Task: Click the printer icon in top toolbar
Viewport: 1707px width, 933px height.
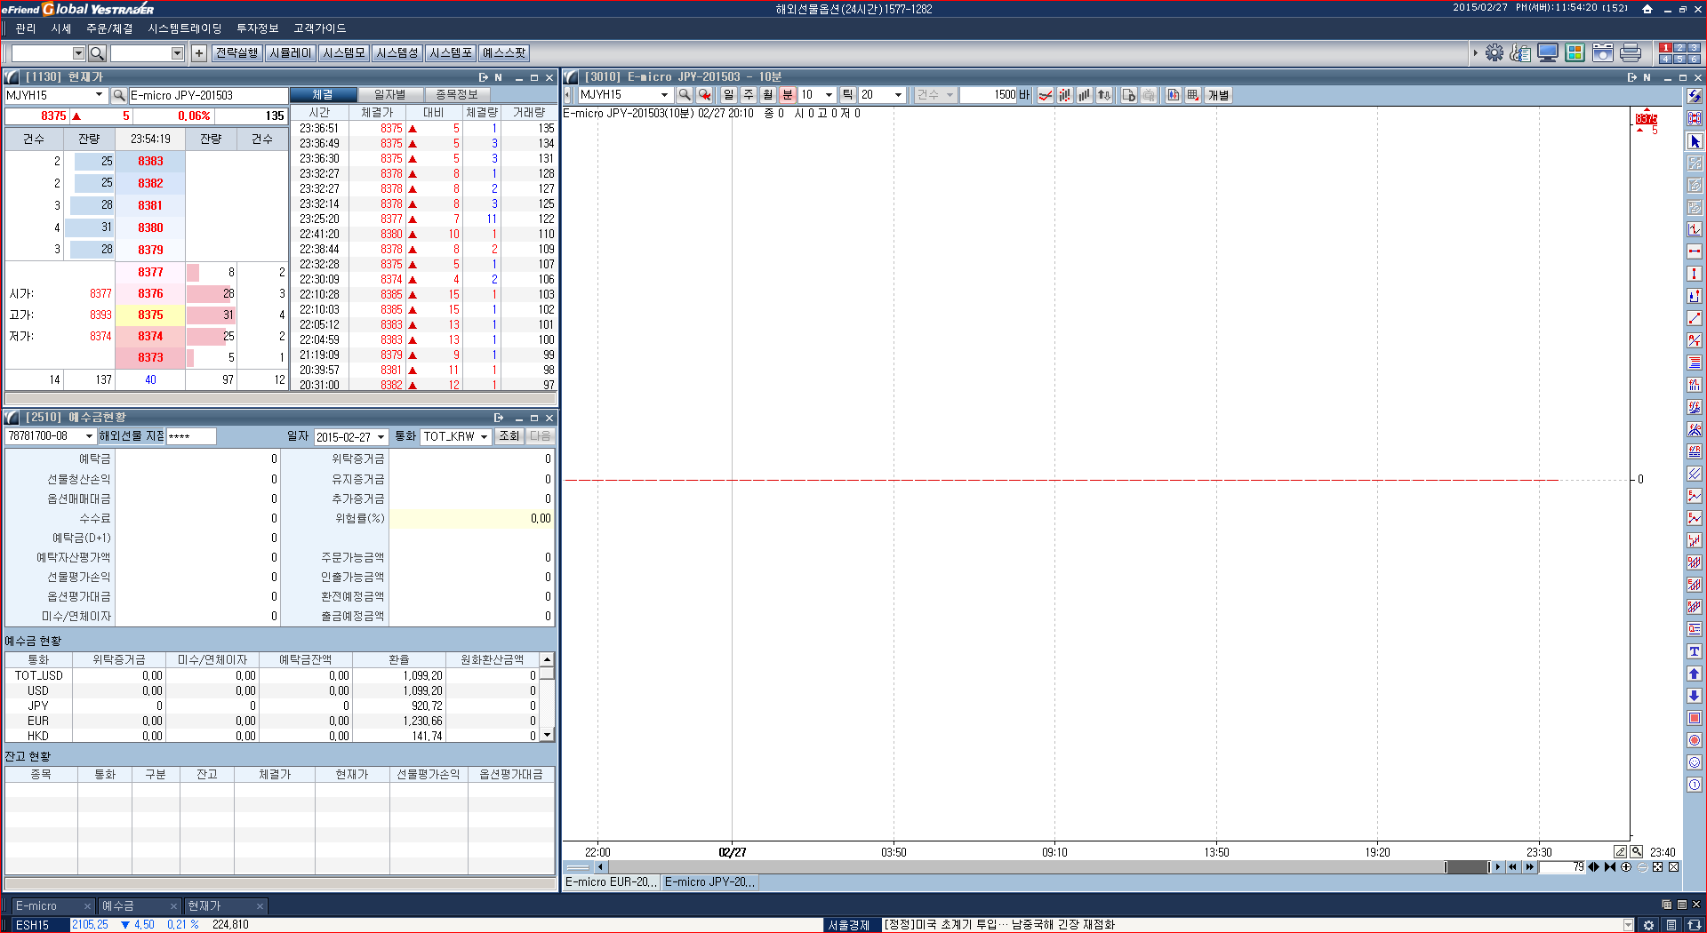Action: (1631, 53)
